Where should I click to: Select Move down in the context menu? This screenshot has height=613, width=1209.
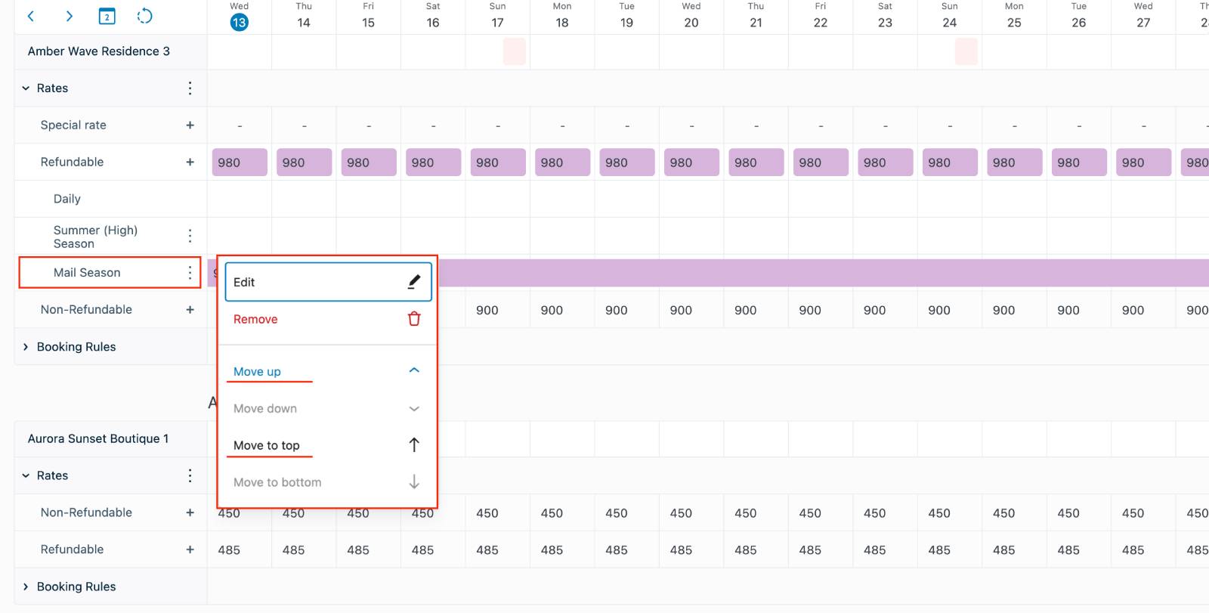pyautogui.click(x=328, y=408)
